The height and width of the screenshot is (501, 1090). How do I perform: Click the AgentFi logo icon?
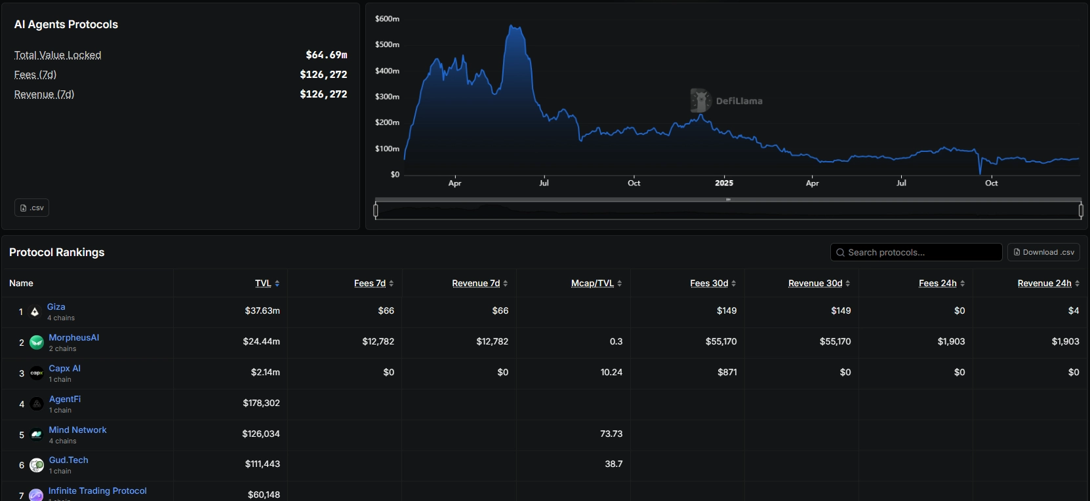click(x=37, y=404)
